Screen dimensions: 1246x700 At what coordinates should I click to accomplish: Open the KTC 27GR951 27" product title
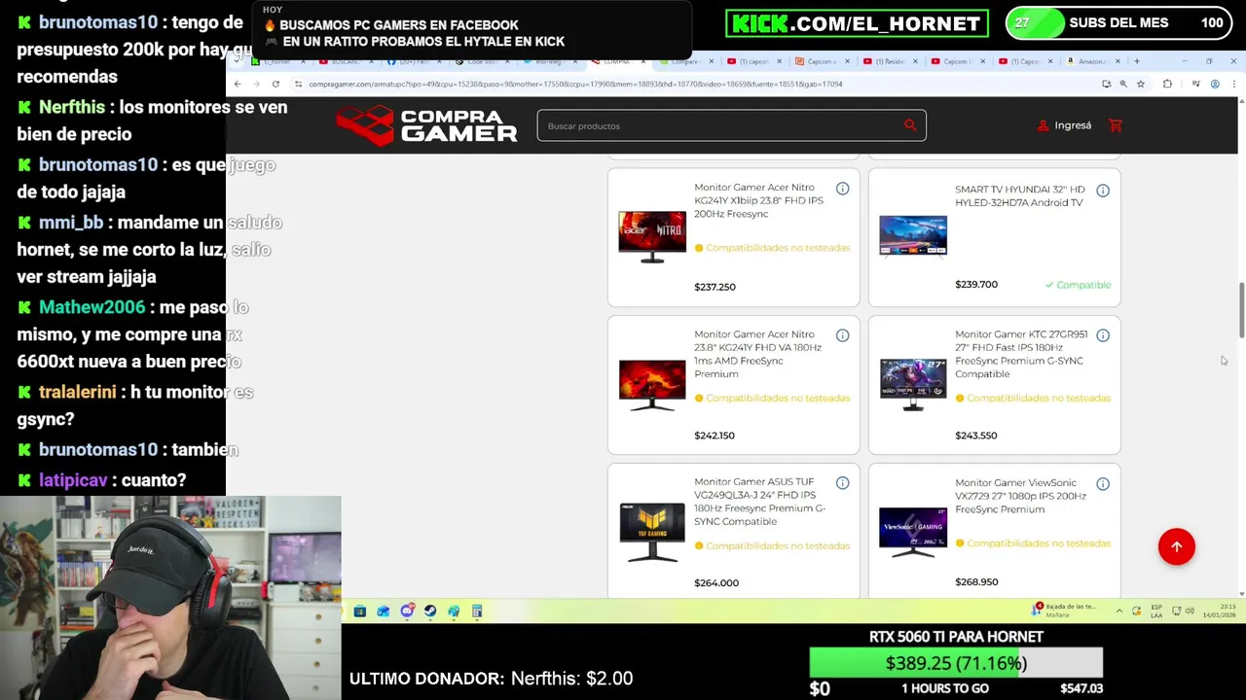(x=1019, y=354)
